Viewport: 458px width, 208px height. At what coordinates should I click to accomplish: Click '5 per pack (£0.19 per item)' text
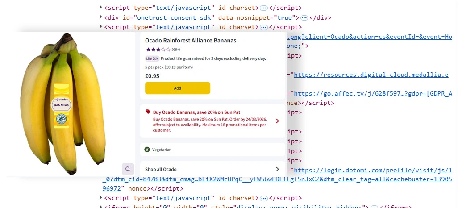tap(169, 67)
